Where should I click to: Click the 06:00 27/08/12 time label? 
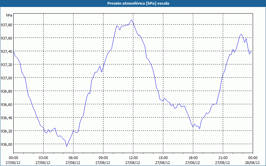73,160
